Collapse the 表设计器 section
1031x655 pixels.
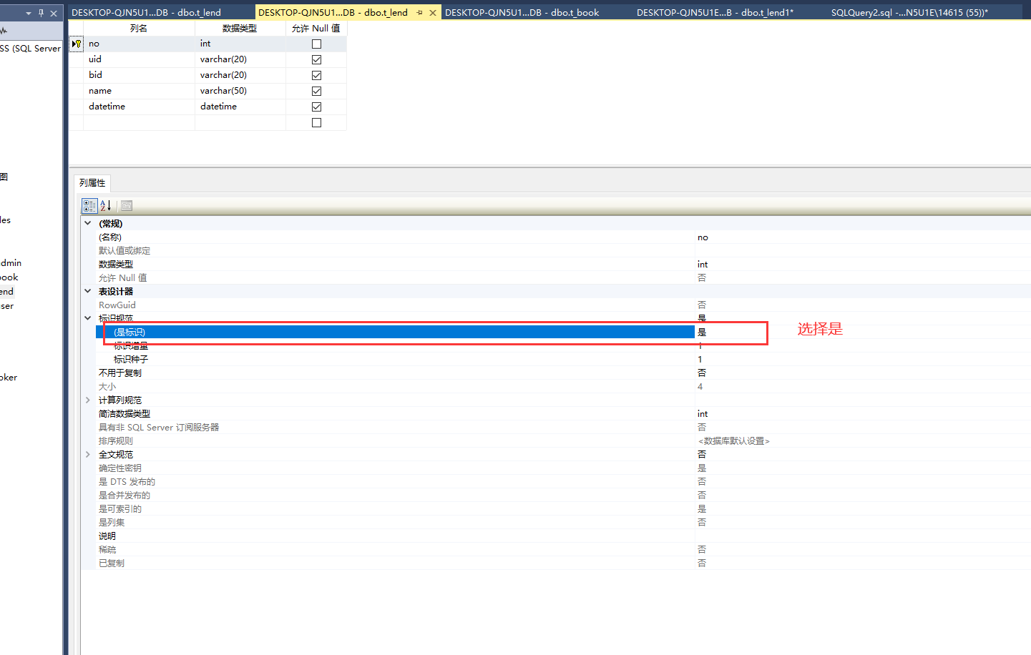pos(88,291)
